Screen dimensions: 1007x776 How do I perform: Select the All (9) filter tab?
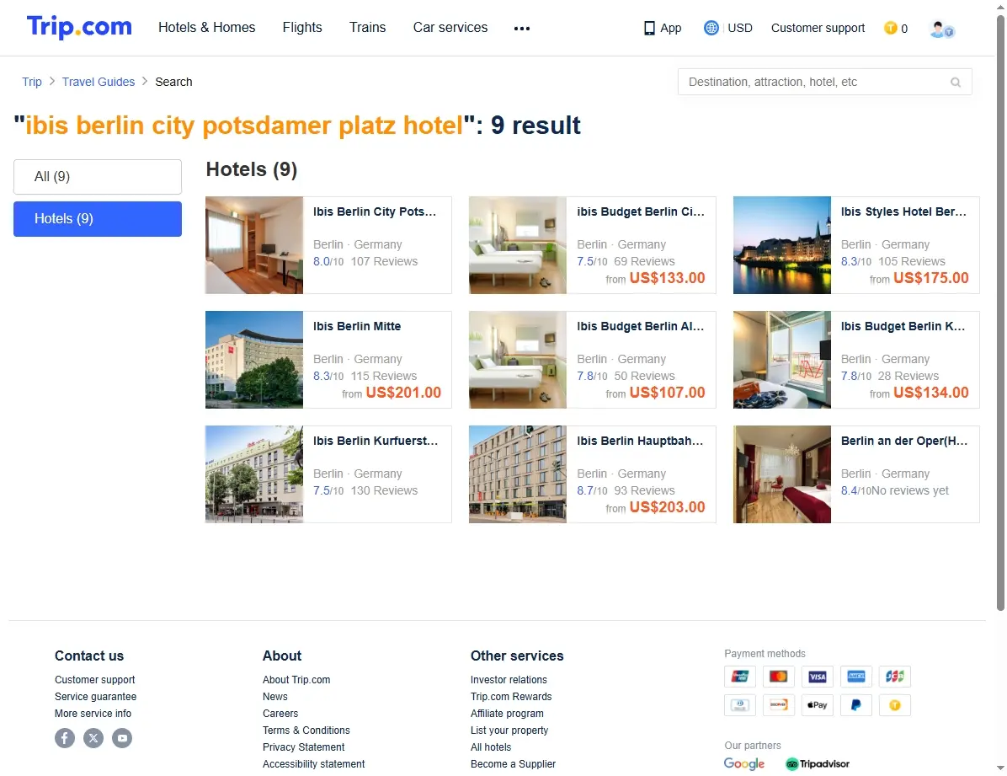[x=98, y=177]
